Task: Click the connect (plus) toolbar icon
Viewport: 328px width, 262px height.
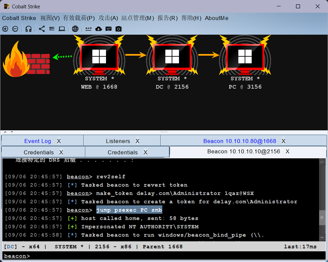Action: coord(5,29)
